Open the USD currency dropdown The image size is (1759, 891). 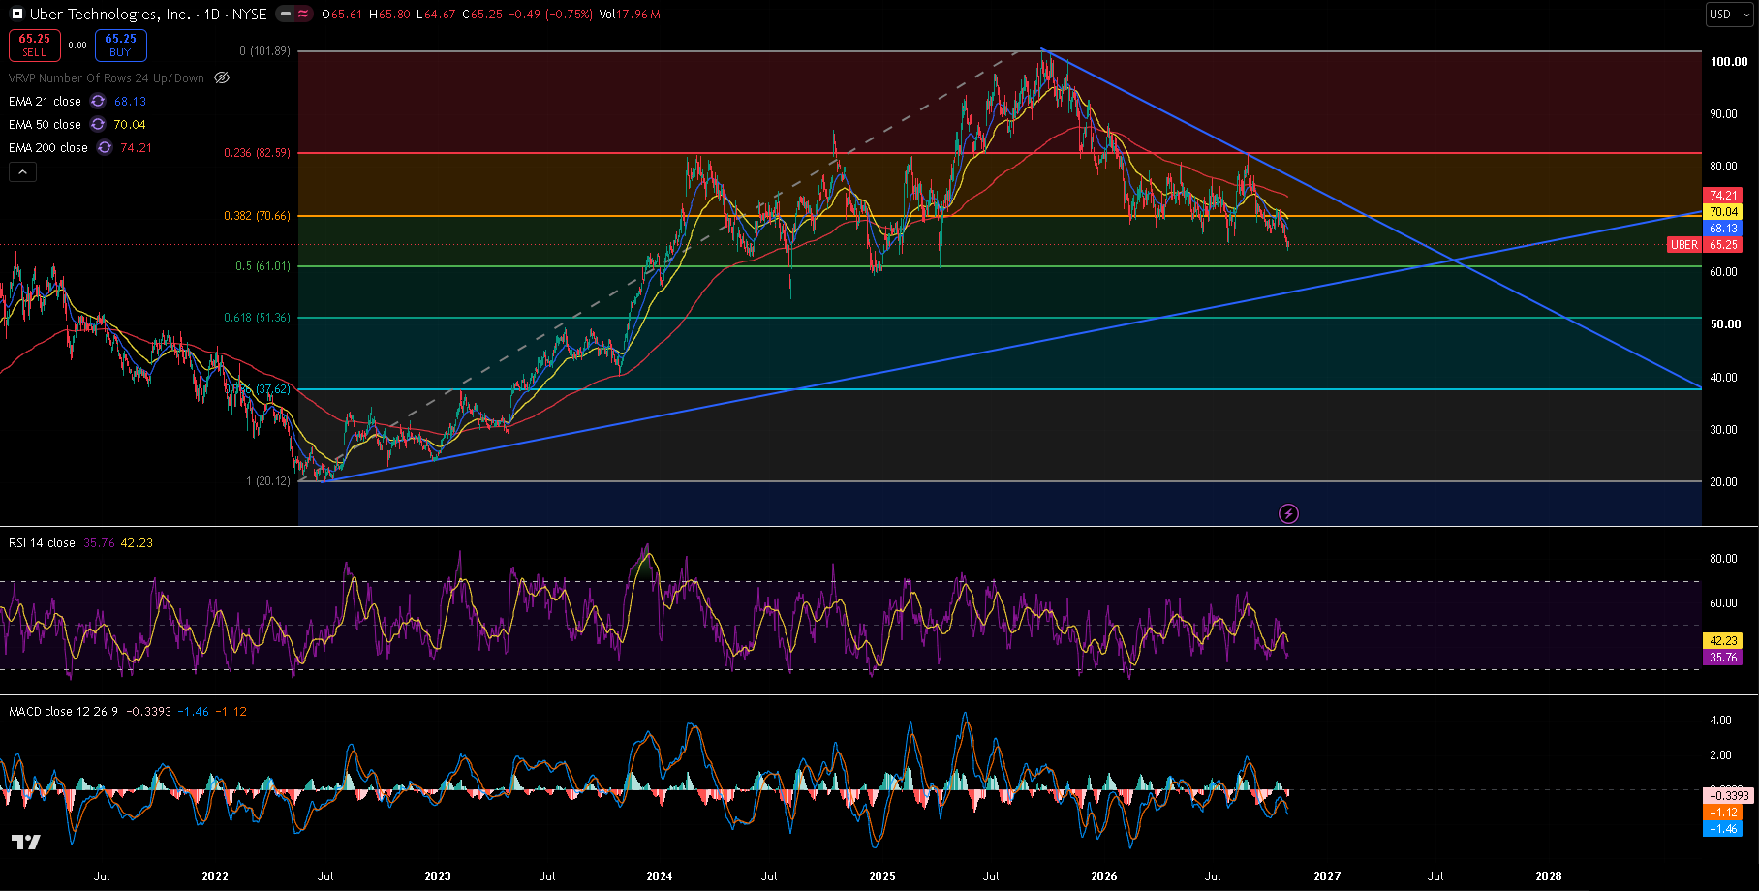(x=1728, y=14)
